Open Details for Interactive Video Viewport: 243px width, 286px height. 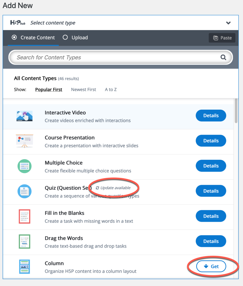(211, 115)
